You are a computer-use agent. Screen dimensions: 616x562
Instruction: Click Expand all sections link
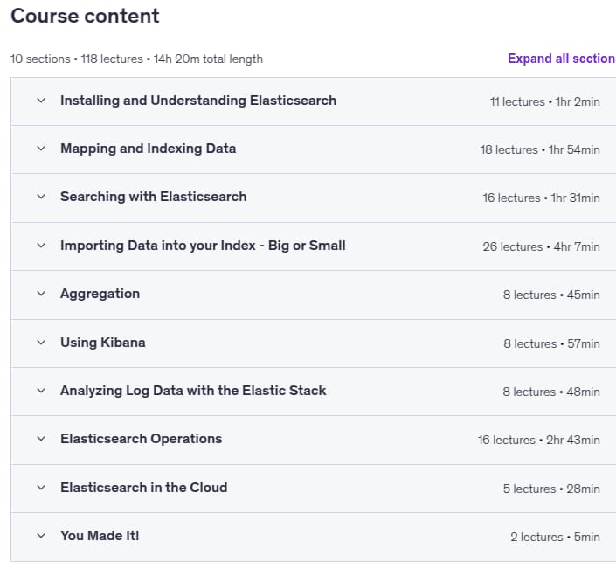(562, 59)
